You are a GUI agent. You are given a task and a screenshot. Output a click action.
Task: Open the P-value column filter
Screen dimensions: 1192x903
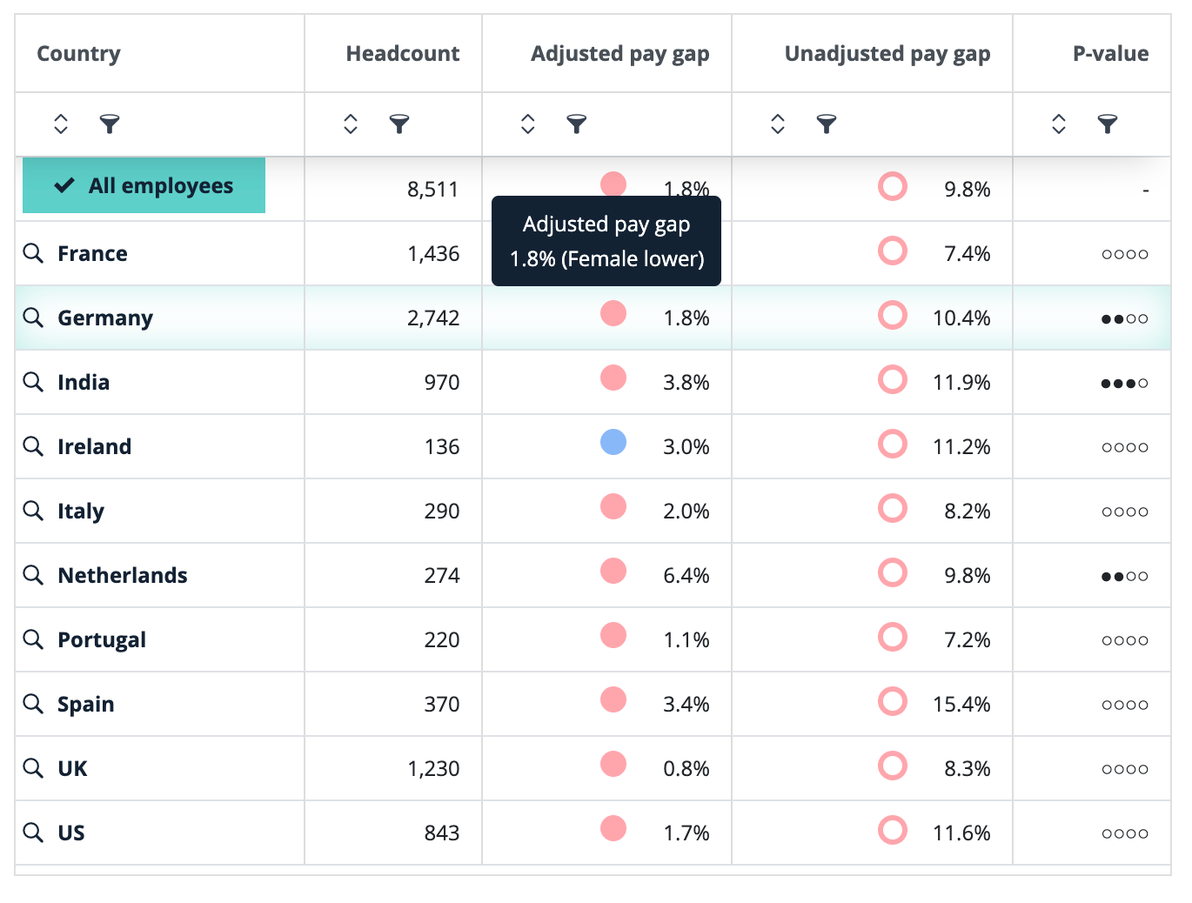click(x=1107, y=124)
